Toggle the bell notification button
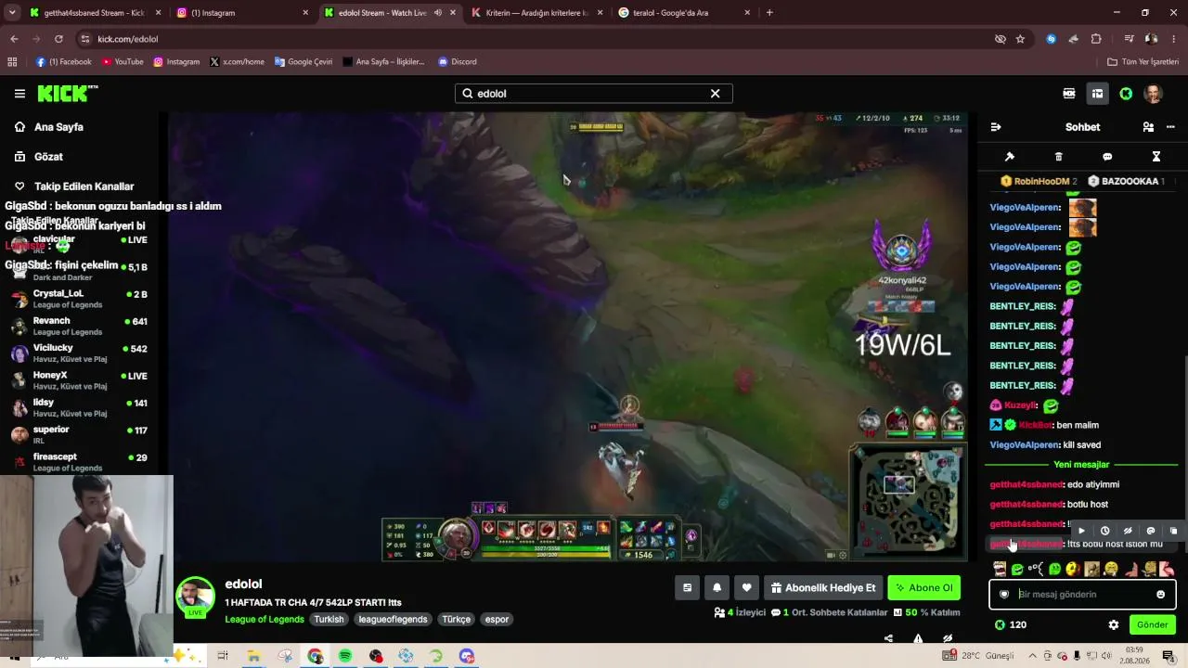Screen dimensions: 1188x668 coord(717,588)
